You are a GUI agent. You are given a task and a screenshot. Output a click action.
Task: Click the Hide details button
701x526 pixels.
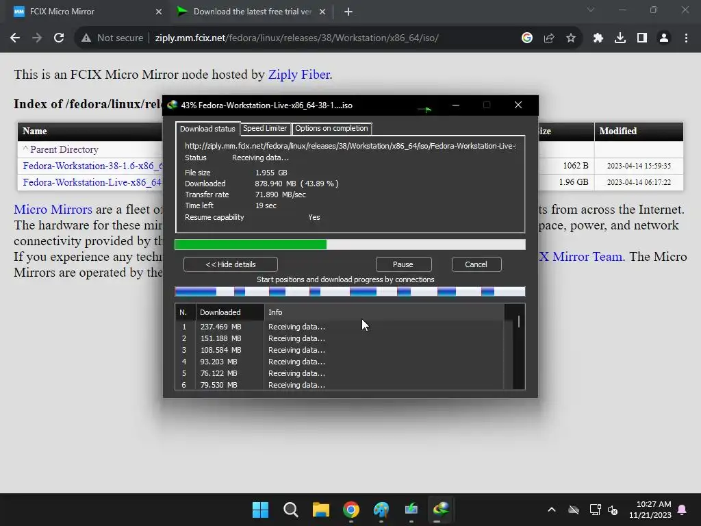point(230,264)
